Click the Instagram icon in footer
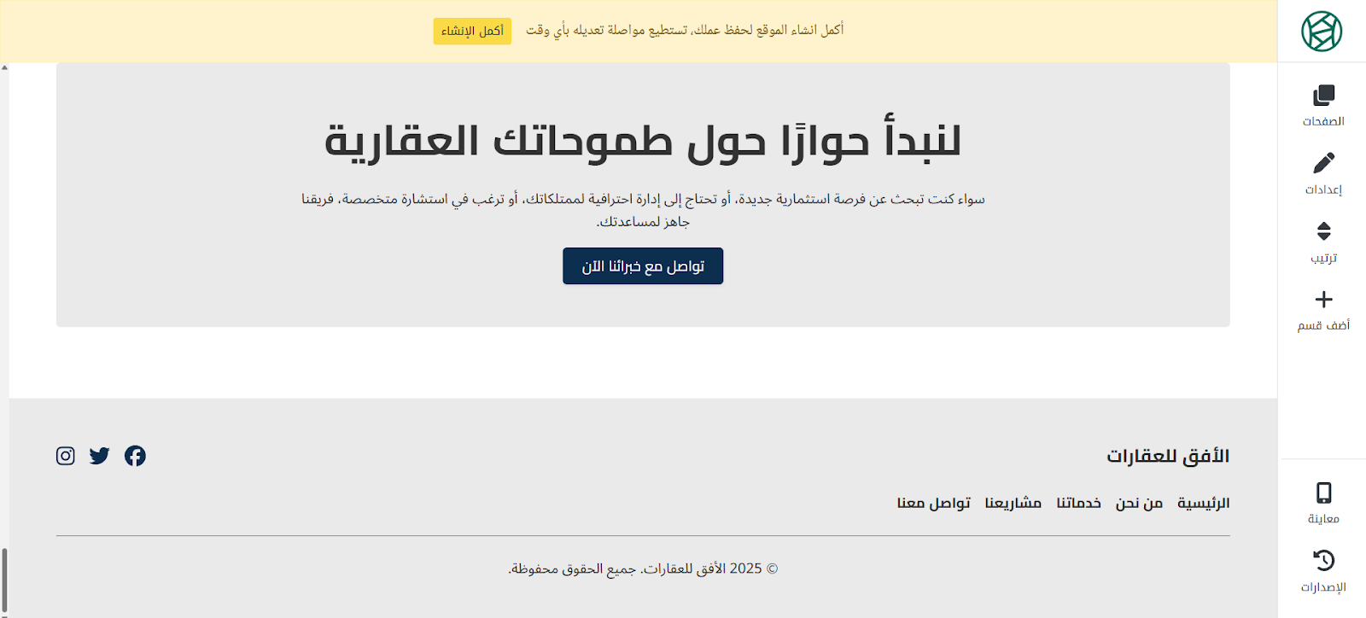 (x=66, y=456)
